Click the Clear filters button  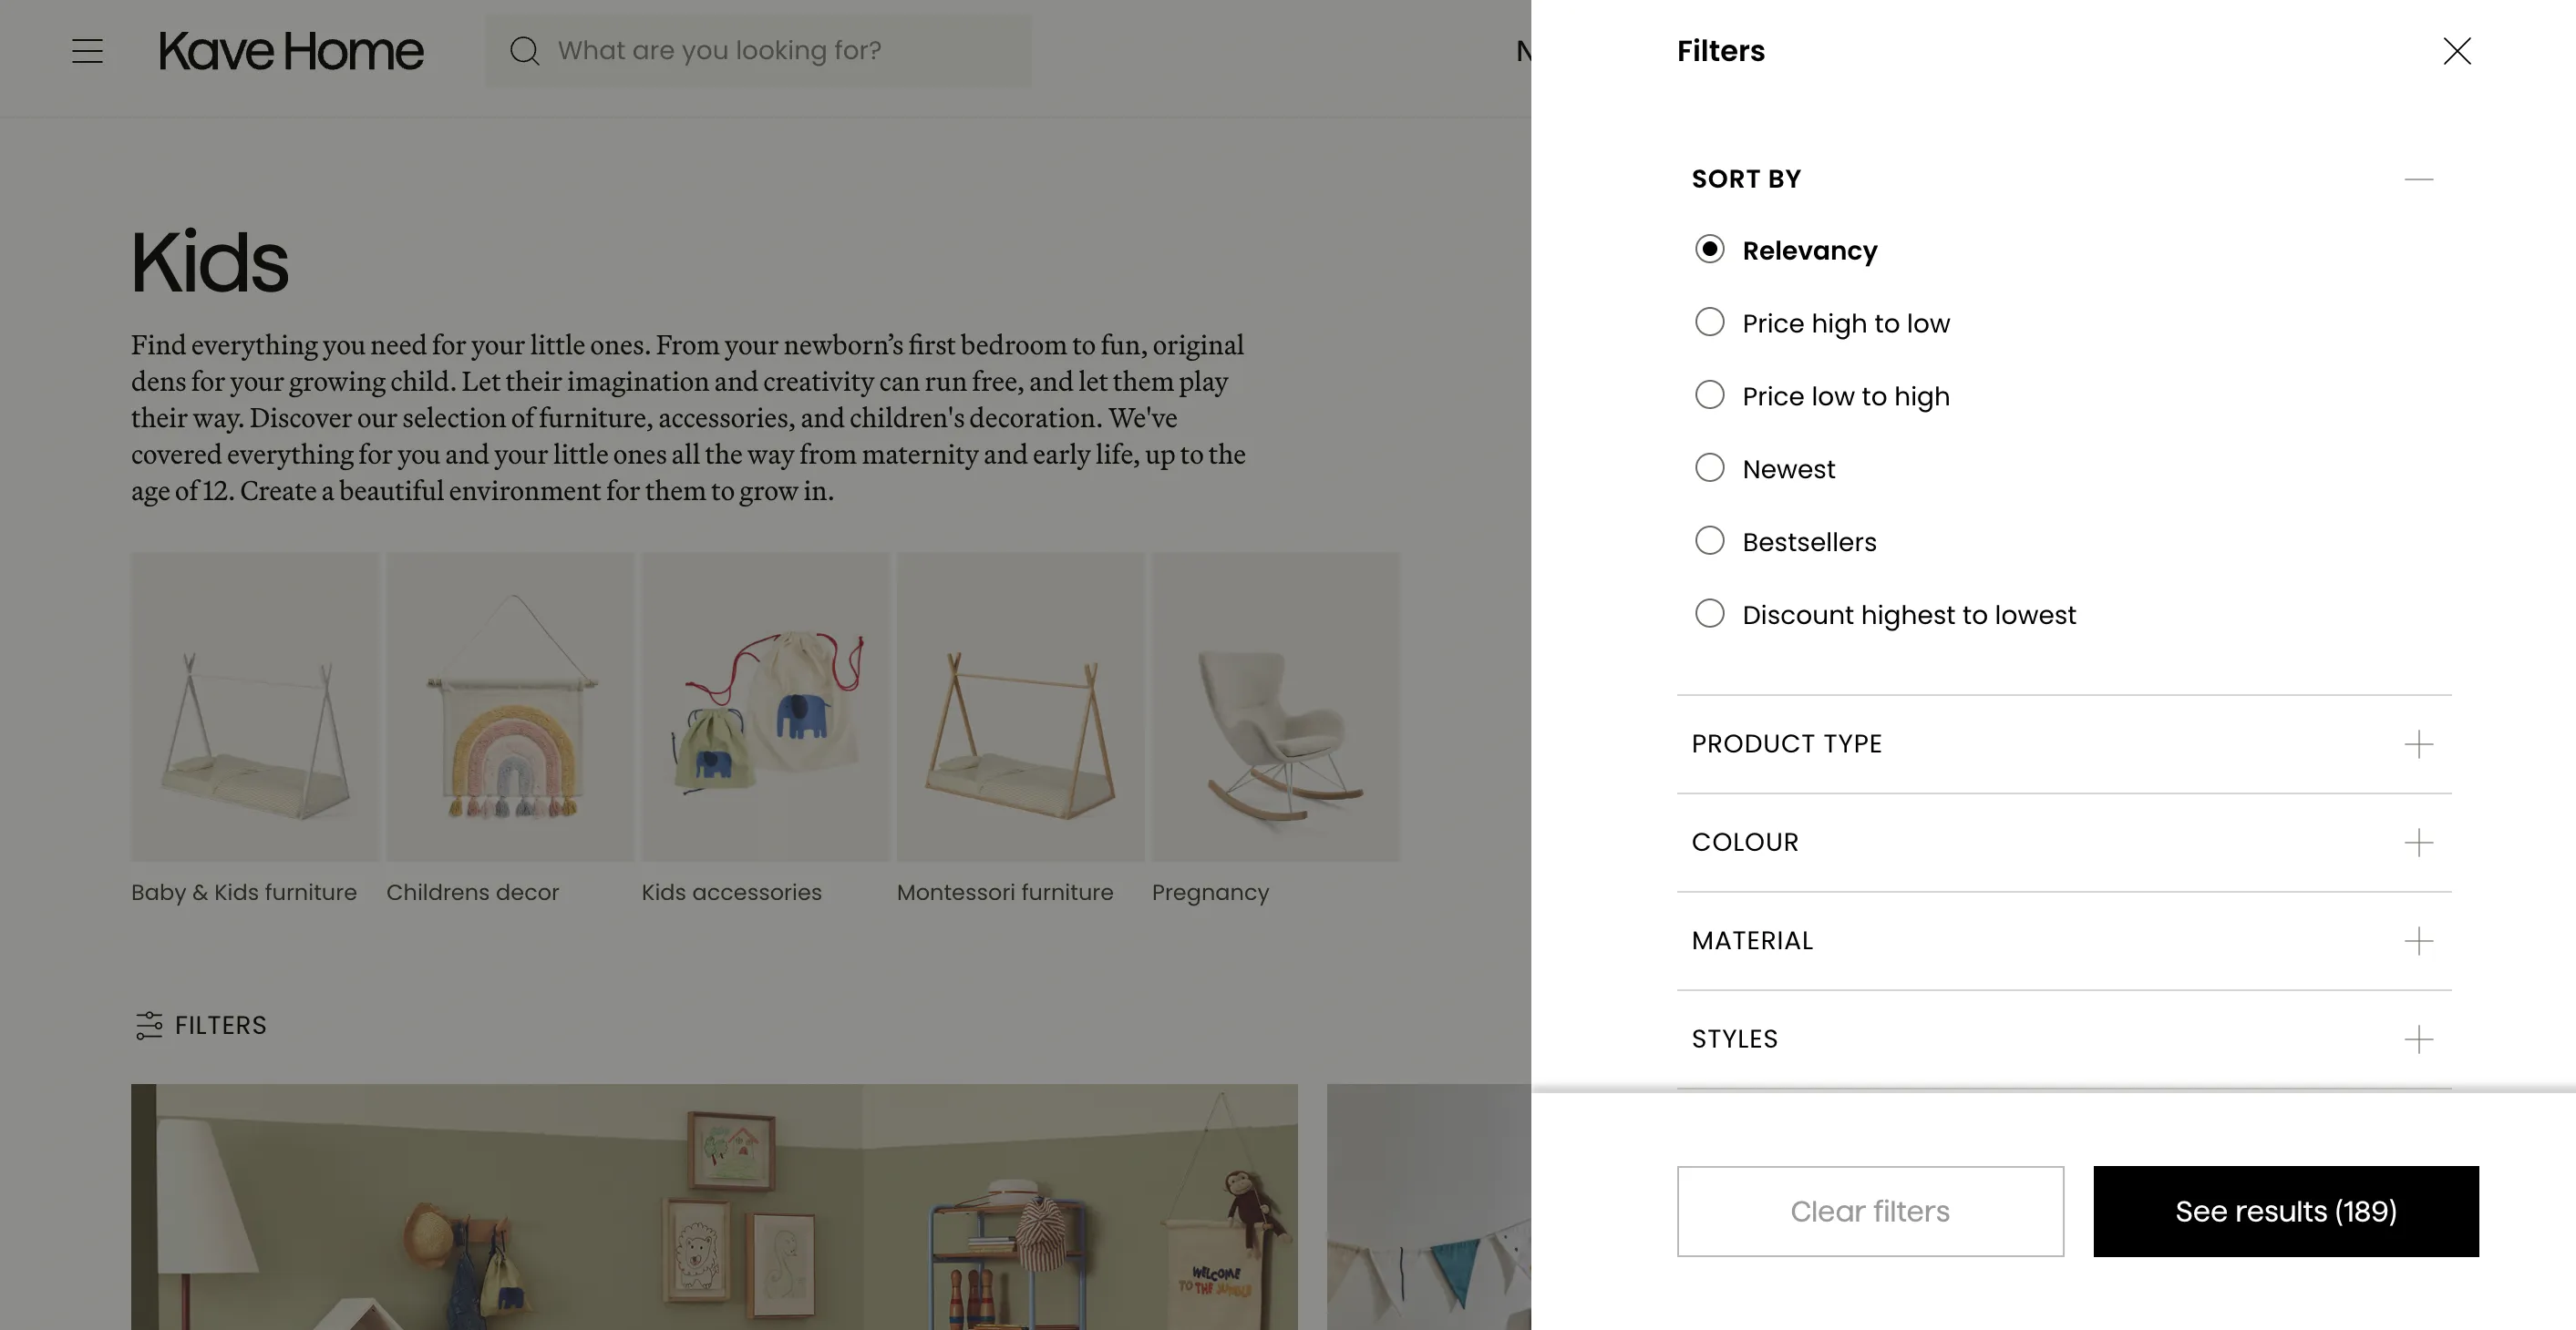point(1869,1211)
